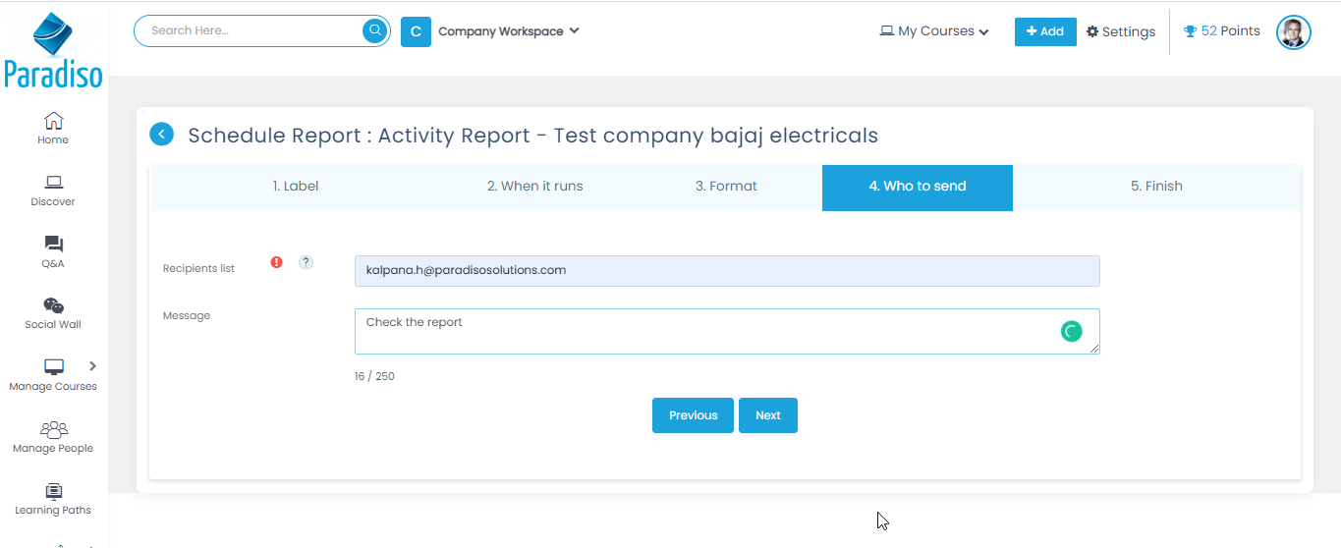
Task: Switch to the 1. Label step
Action: (x=296, y=187)
